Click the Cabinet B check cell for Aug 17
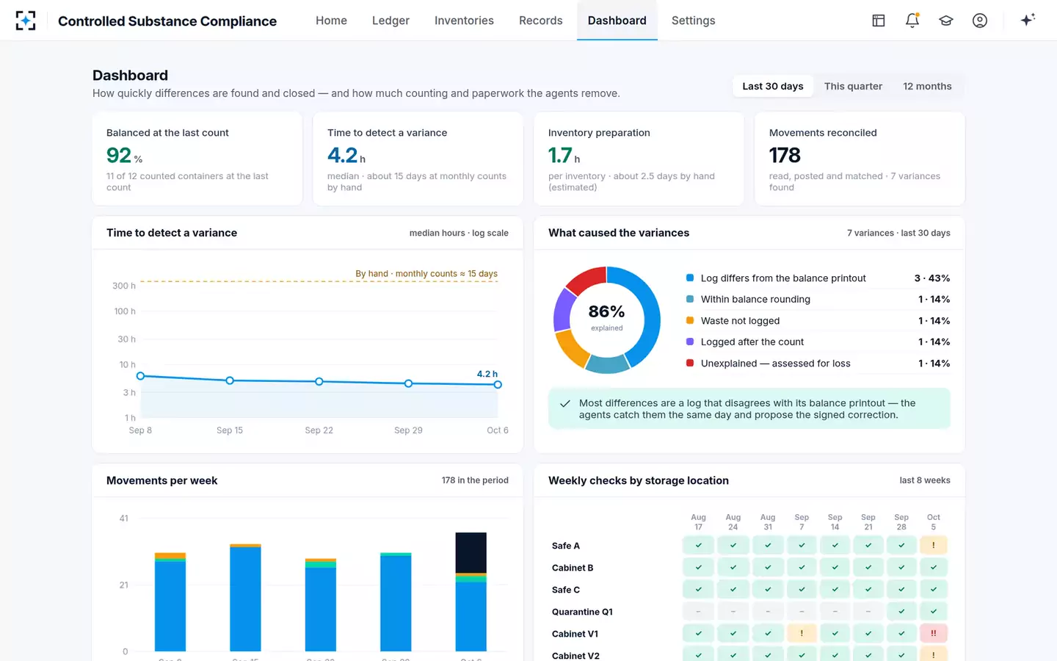This screenshot has width=1057, height=661. click(699, 567)
